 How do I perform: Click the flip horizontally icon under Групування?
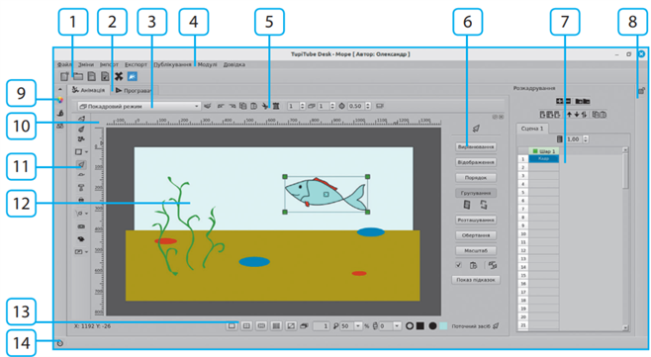pyautogui.click(x=467, y=205)
